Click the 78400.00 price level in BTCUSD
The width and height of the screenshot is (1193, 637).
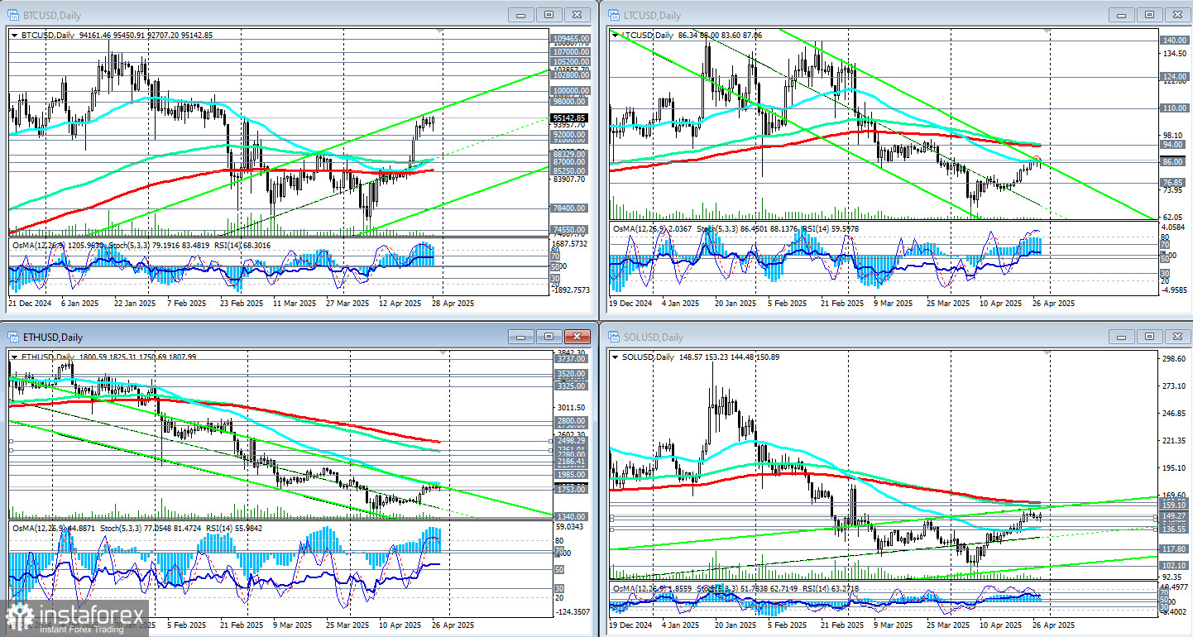click(x=570, y=208)
